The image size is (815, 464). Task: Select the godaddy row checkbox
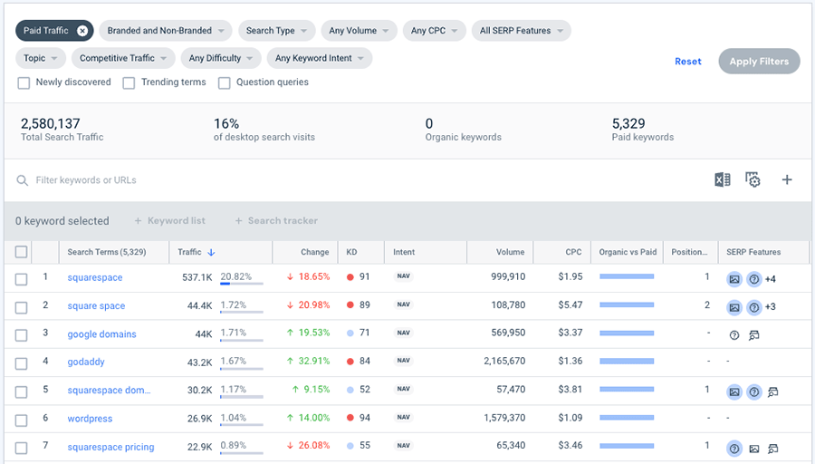pos(22,363)
